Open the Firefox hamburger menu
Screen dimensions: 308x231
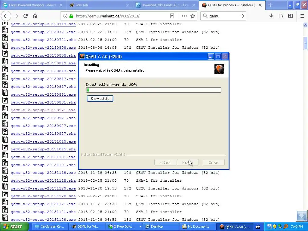click(302, 16)
